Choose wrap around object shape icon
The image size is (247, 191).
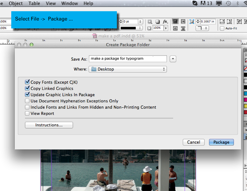tap(175, 28)
